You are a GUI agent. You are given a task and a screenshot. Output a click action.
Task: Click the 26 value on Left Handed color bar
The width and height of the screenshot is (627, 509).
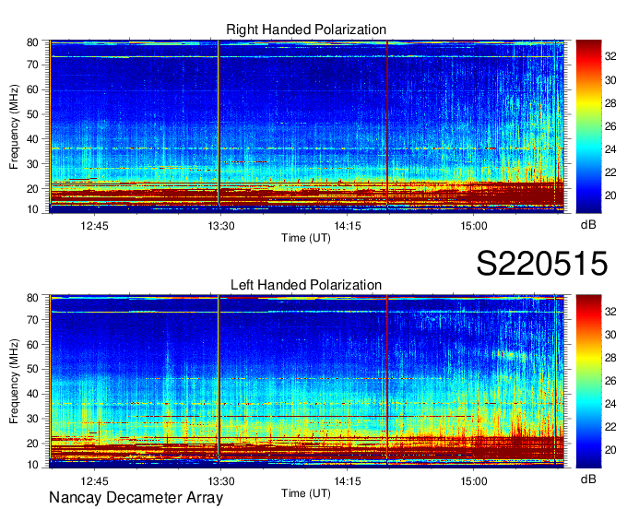610,381
